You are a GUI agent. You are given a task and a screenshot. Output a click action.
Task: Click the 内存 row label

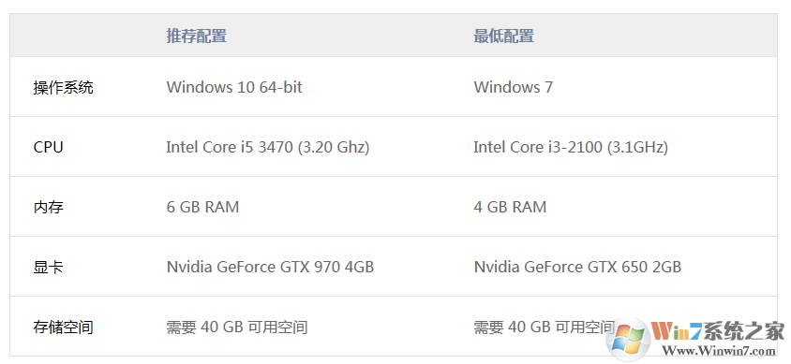[x=49, y=208]
